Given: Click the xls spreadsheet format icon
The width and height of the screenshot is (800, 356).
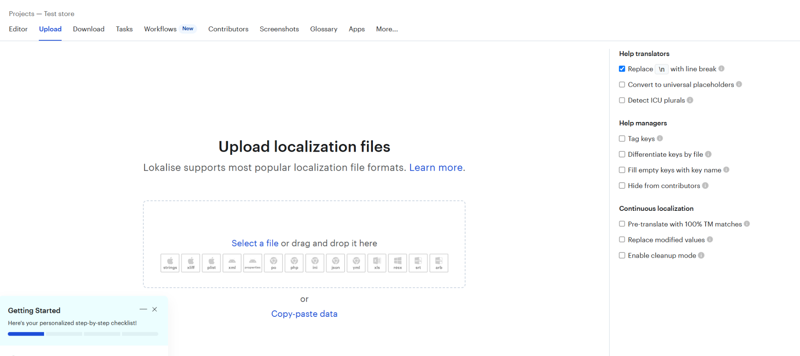Looking at the screenshot, I should point(377,263).
